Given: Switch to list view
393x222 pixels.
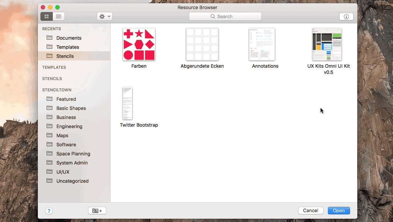Looking at the screenshot, I should [59, 16].
